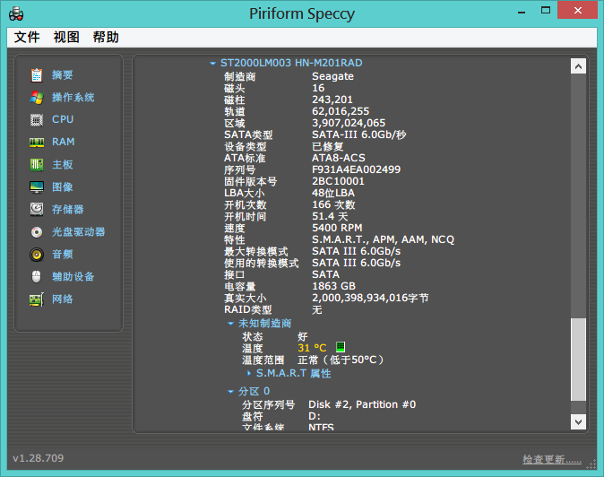Minimize the Piriform Speccy window
604x477 pixels.
522,11
